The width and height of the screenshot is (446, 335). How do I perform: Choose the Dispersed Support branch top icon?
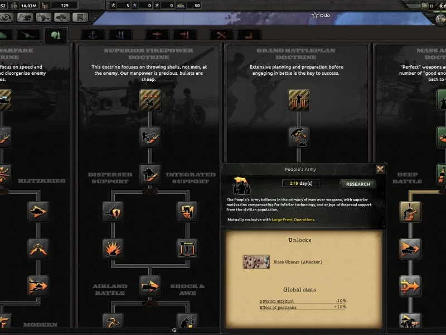click(113, 212)
